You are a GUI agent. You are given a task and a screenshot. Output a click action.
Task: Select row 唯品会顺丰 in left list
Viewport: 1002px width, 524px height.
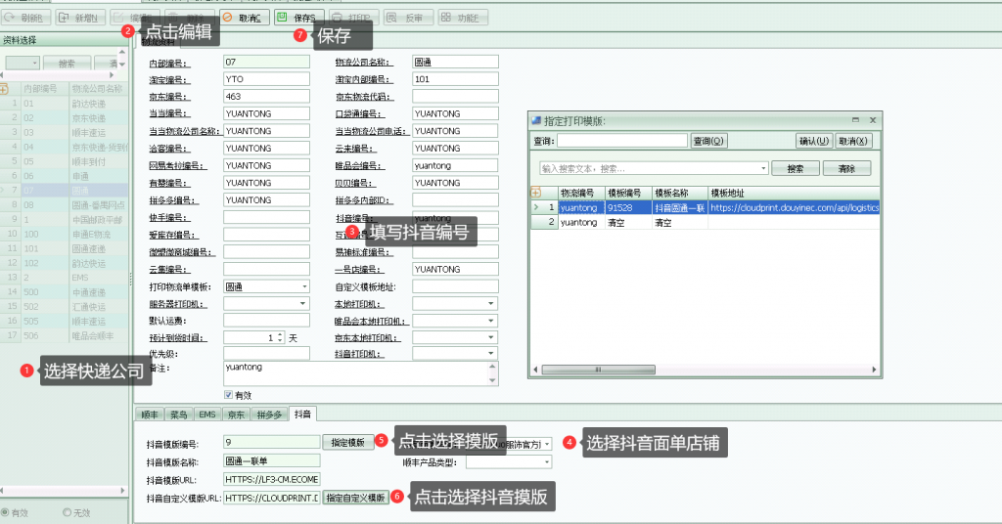[64, 335]
